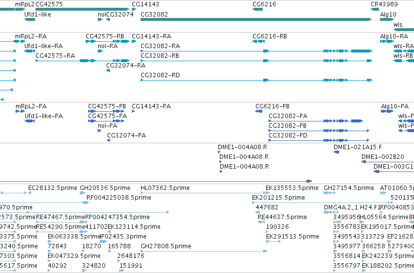This screenshot has height=273, width=414.
Task: Select the CG32082-PD protein label
Action: 288,136
